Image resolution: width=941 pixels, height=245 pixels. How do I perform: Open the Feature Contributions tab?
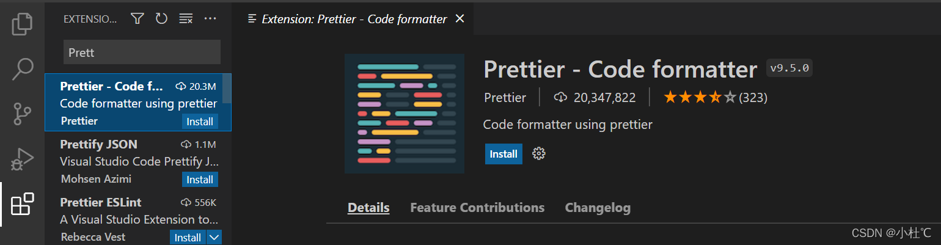(x=477, y=208)
